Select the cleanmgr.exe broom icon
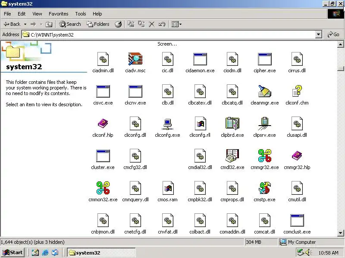Image resolution: width=345 pixels, height=258 pixels. pos(264,91)
